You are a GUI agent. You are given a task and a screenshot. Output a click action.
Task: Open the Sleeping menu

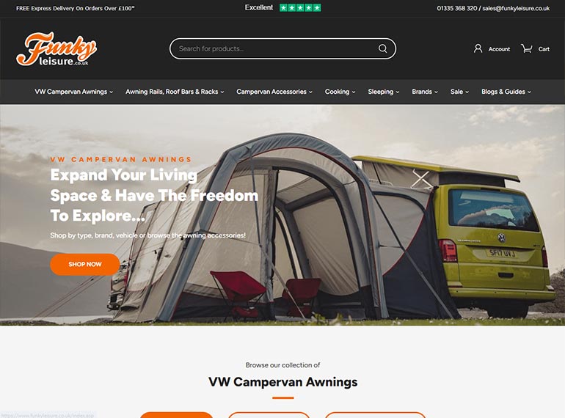click(383, 92)
